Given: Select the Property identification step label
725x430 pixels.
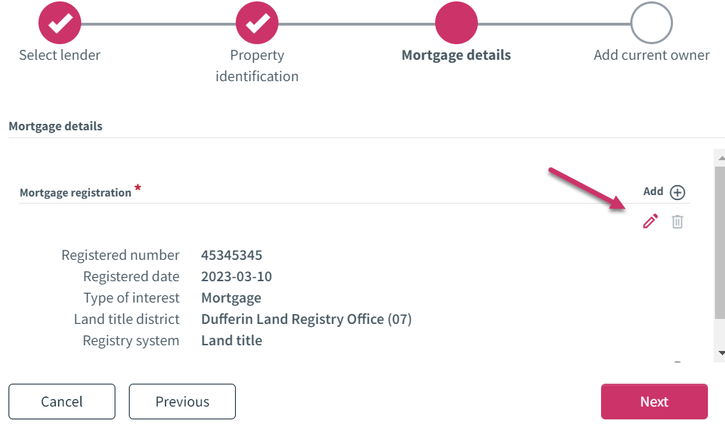Looking at the screenshot, I should 257,65.
